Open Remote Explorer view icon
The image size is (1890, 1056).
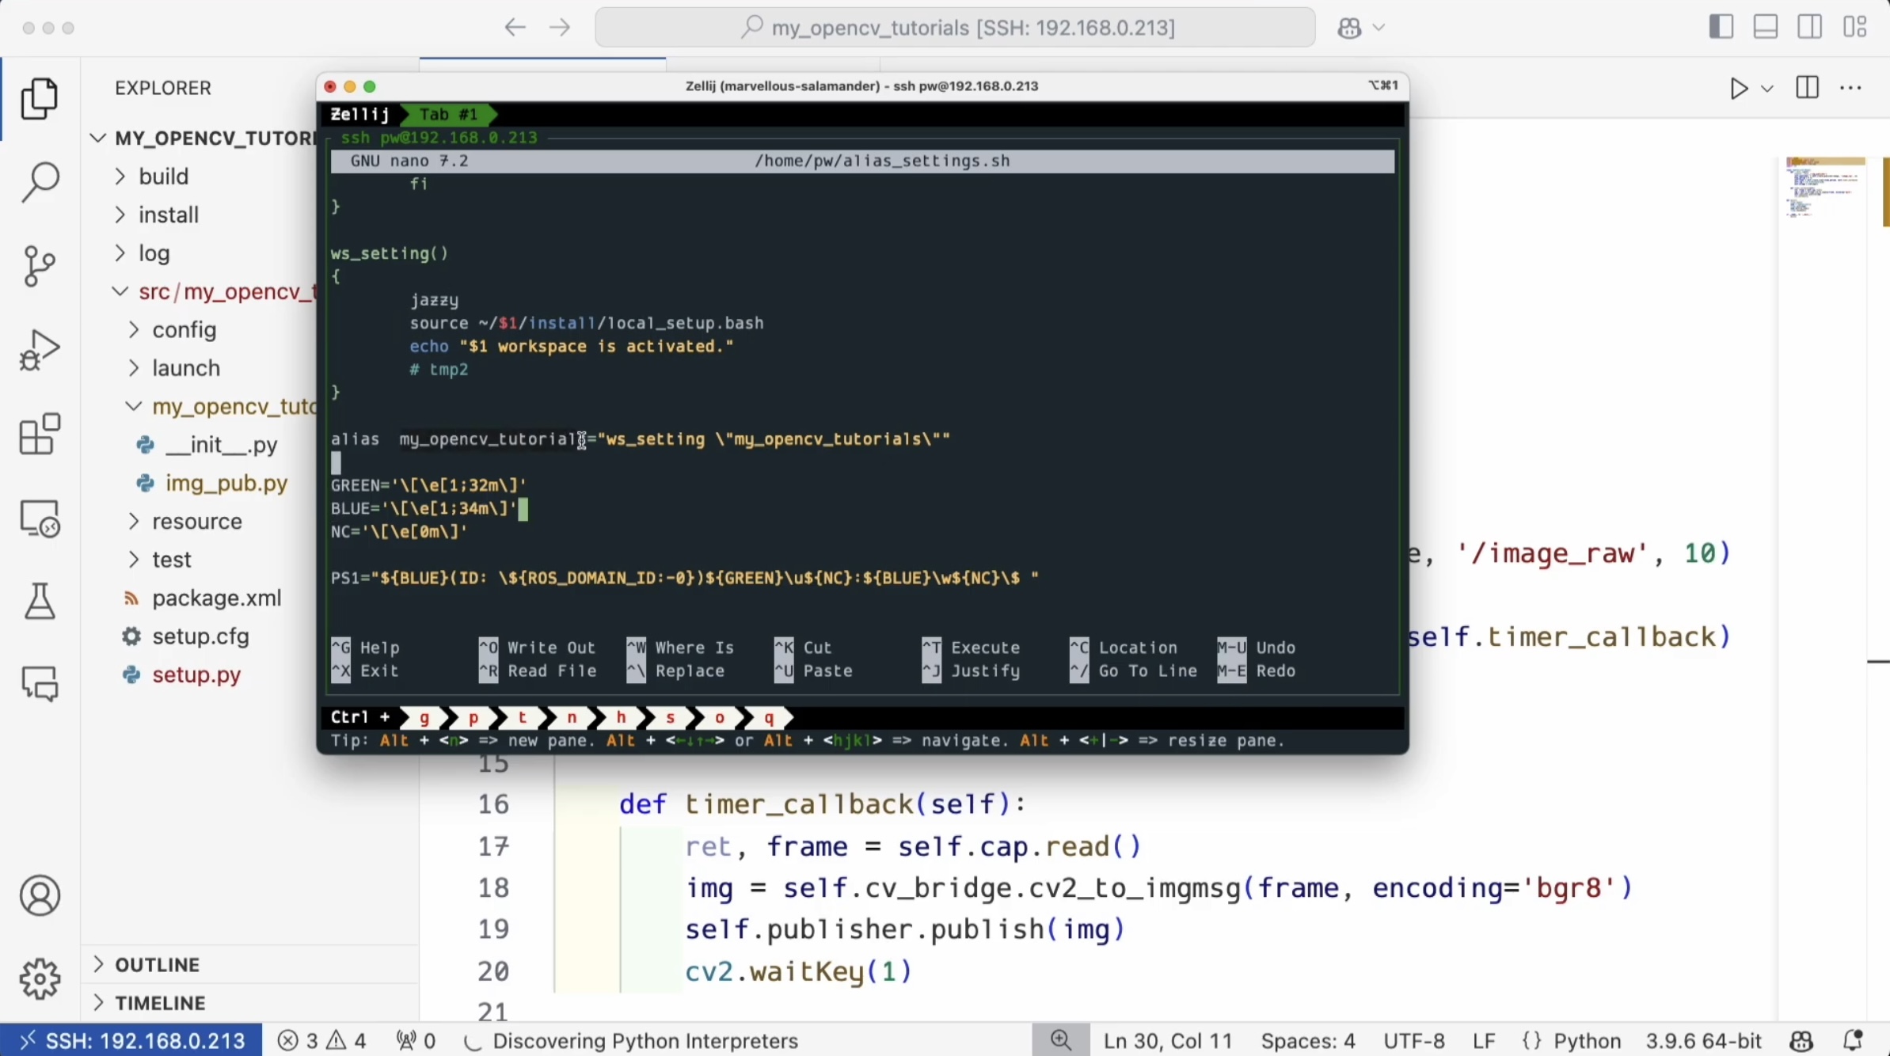point(40,519)
